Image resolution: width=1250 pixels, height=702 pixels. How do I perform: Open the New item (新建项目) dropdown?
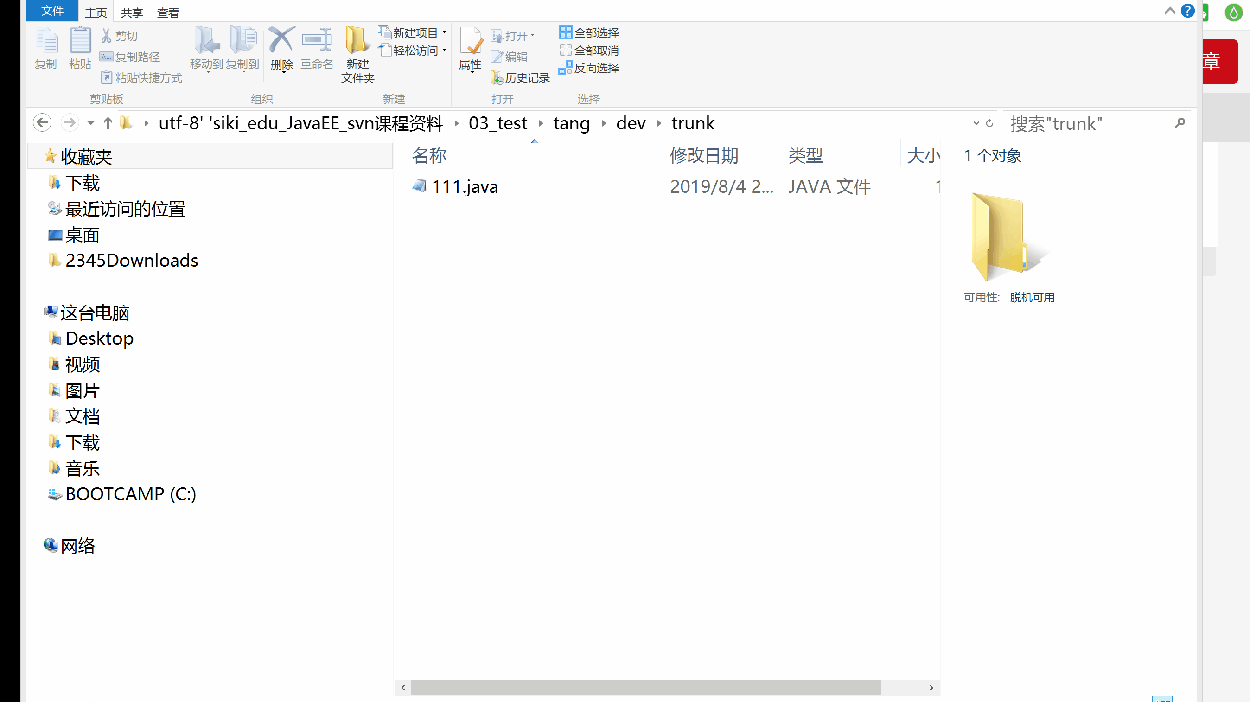(x=413, y=32)
